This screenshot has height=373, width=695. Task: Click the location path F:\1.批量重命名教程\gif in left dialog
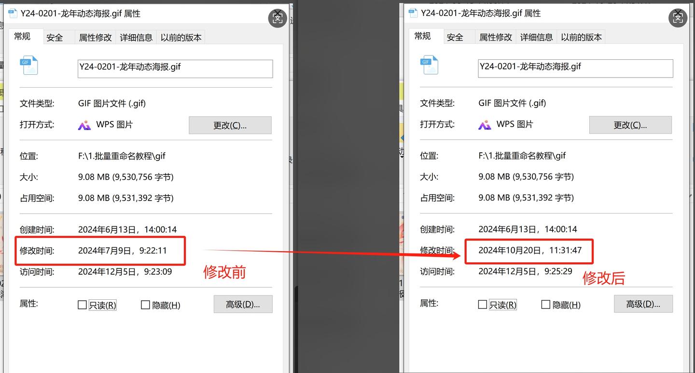click(122, 156)
